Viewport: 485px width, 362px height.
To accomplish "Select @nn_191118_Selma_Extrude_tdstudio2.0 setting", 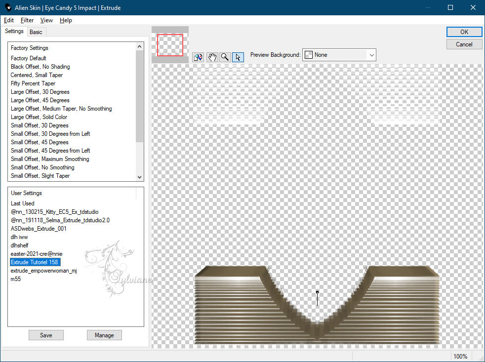I will 60,220.
